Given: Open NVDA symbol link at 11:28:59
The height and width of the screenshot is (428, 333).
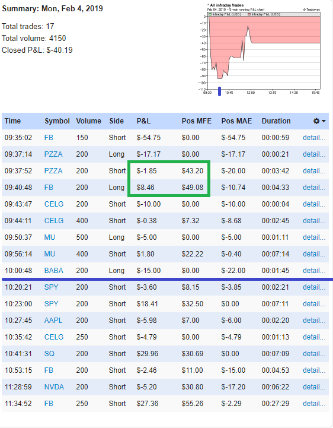Looking at the screenshot, I should click(55, 387).
